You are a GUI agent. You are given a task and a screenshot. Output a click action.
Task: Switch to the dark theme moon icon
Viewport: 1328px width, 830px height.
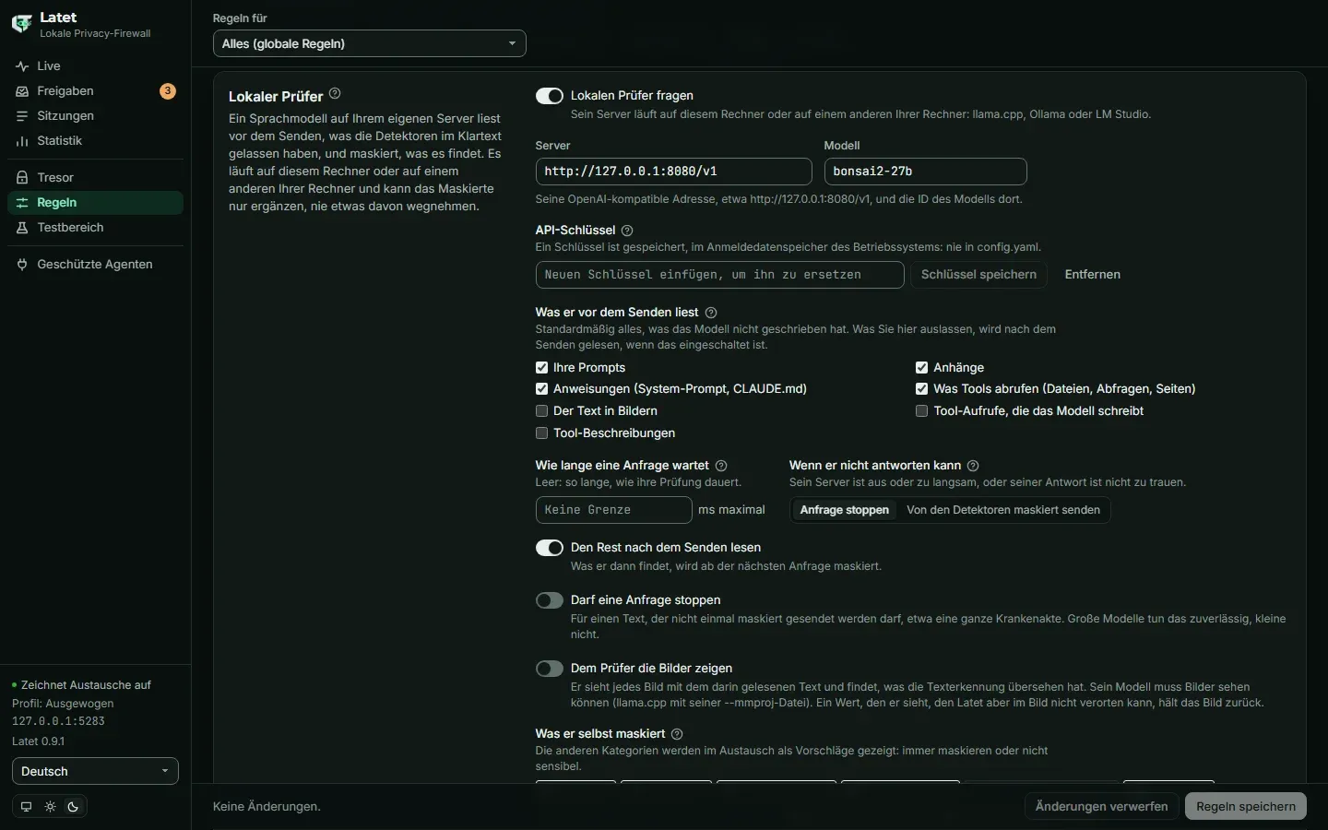74,807
